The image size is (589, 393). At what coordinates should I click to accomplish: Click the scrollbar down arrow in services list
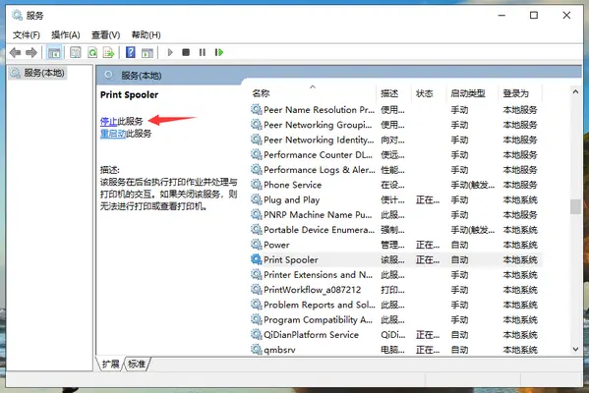point(575,349)
